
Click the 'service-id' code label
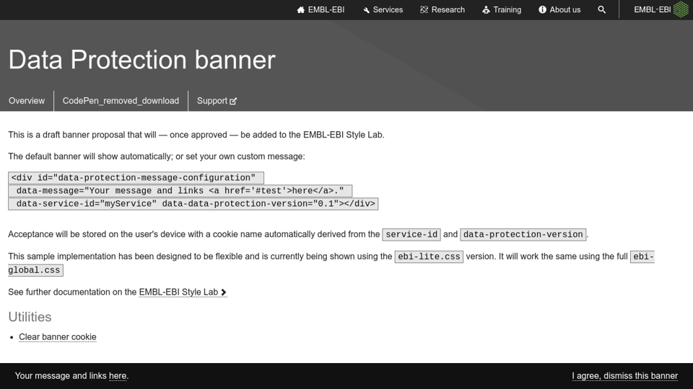coord(411,235)
